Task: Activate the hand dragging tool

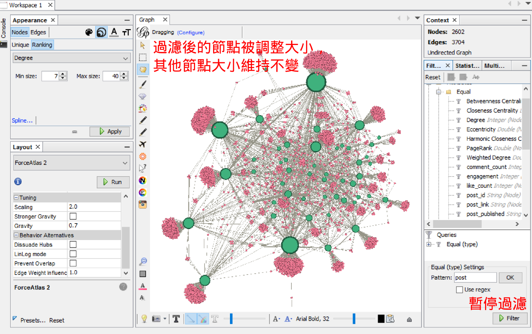Action: (x=143, y=70)
